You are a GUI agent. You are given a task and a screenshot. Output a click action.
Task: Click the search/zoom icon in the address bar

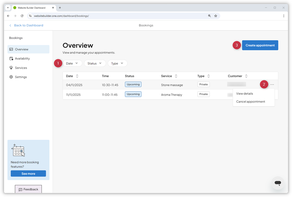[x=209, y=16]
